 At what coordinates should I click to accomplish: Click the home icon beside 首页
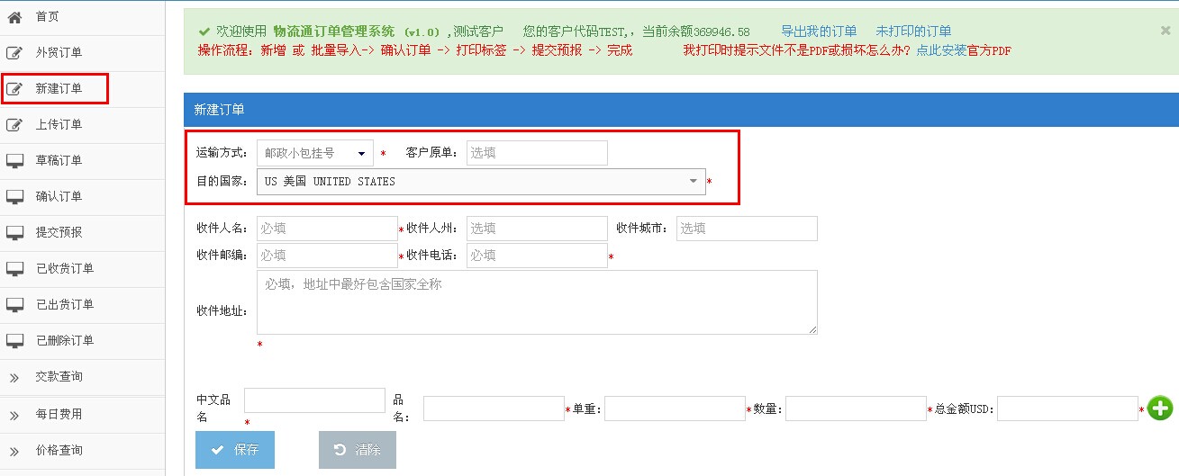[x=14, y=16]
